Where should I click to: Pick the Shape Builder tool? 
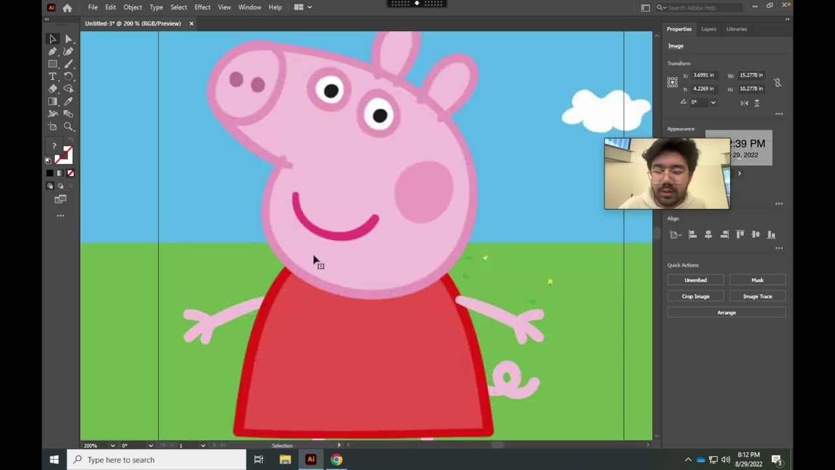click(x=68, y=89)
